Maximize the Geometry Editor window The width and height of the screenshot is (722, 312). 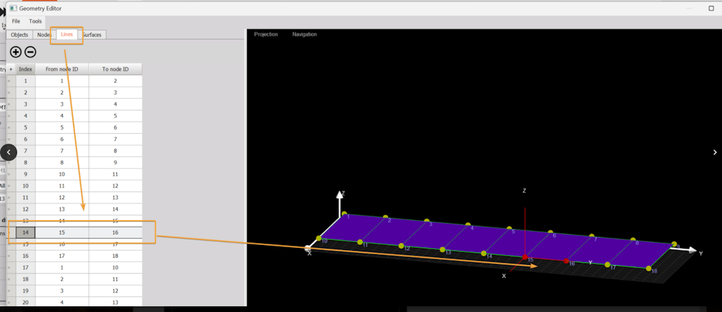tap(711, 8)
